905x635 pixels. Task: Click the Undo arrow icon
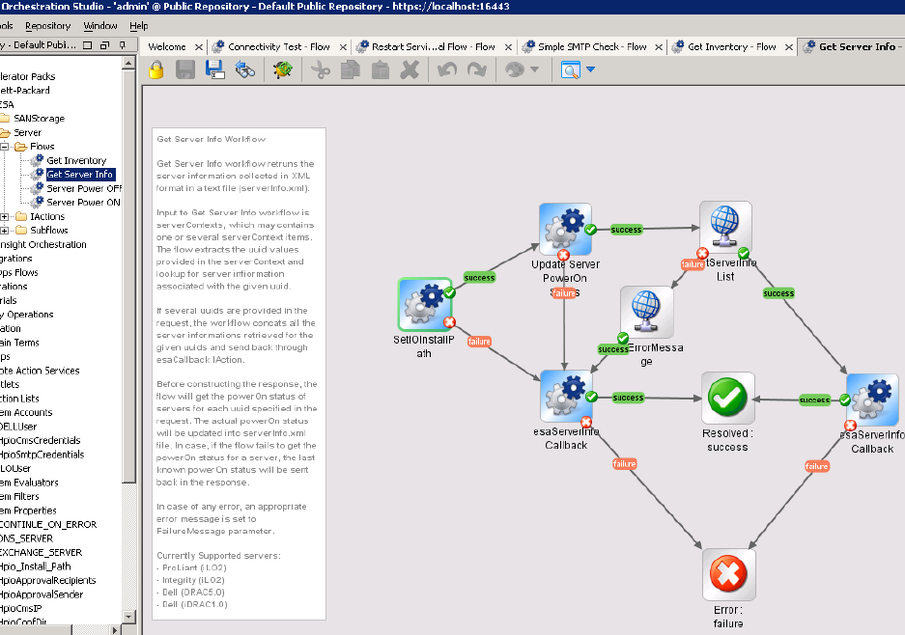click(x=446, y=69)
